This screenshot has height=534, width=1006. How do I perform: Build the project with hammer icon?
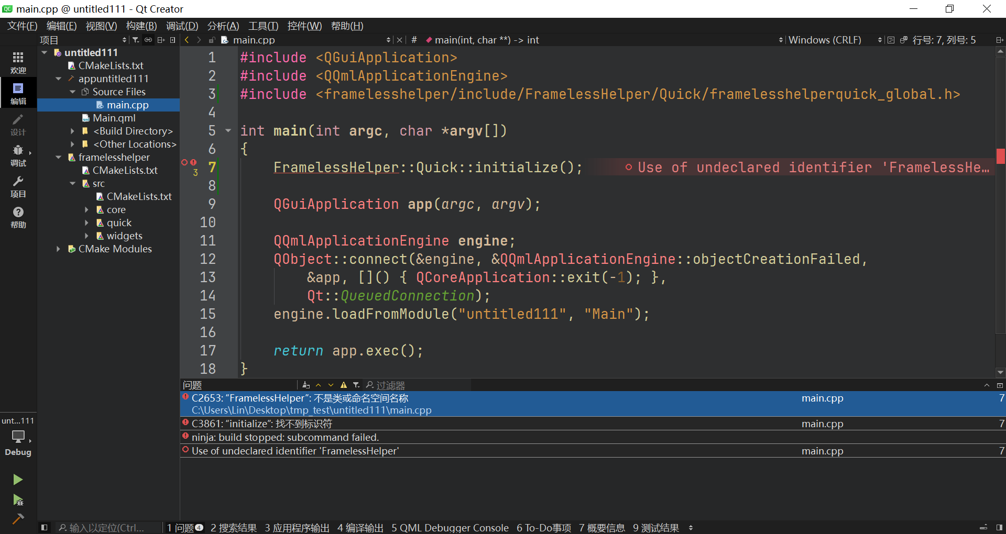pos(18,519)
